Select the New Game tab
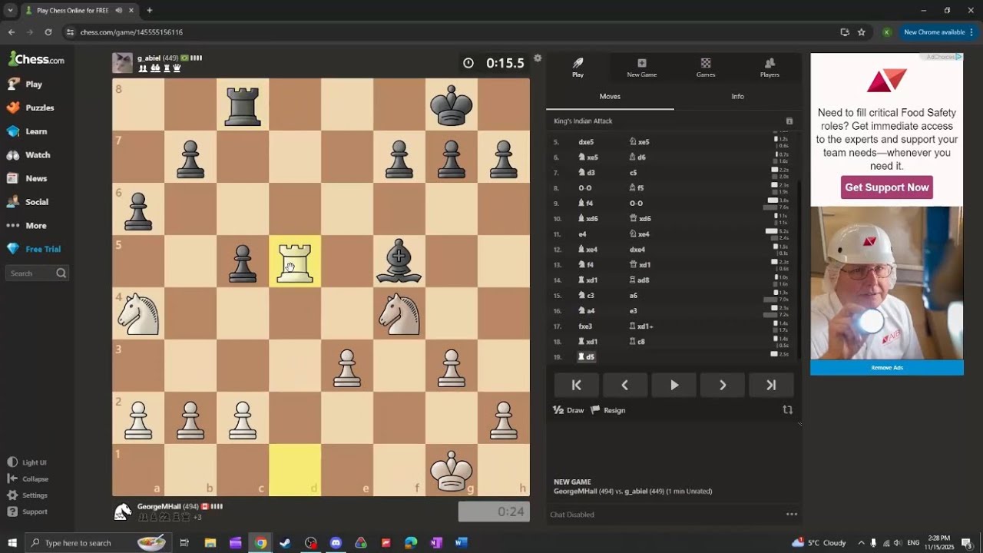Screen dimensions: 983x553 point(642,68)
